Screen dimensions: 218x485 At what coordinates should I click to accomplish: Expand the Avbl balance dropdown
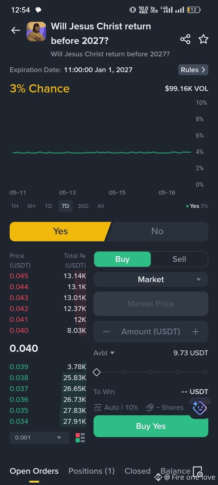pyautogui.click(x=104, y=353)
